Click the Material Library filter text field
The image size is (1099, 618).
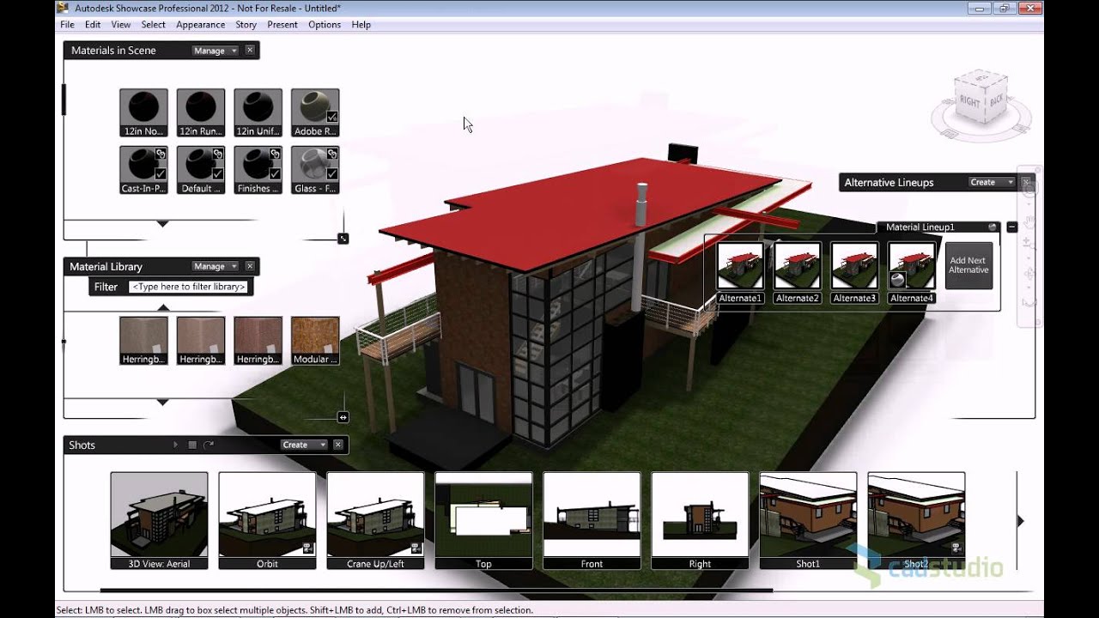(x=189, y=287)
